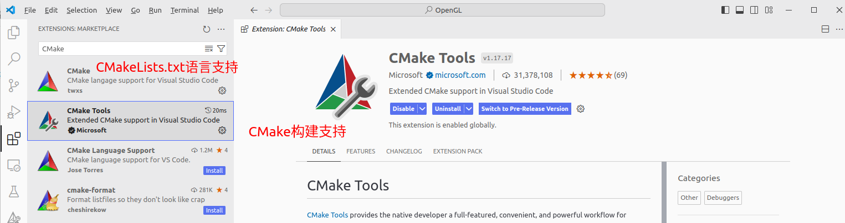Screen dimensions: 845x223
Task: Go forward with the navigation arrow
Action: point(269,10)
